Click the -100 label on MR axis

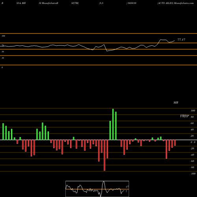193,174
